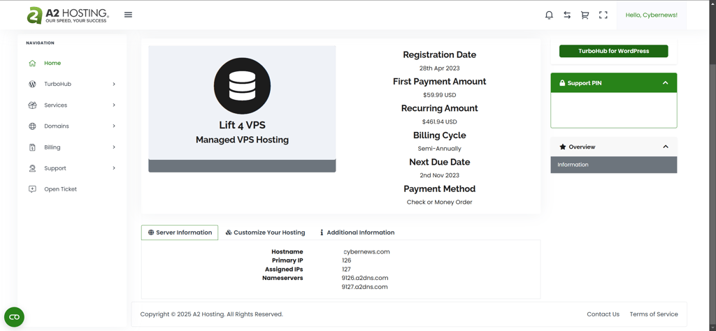Click the Domains navigation label
This screenshot has height=331, width=716.
57,126
